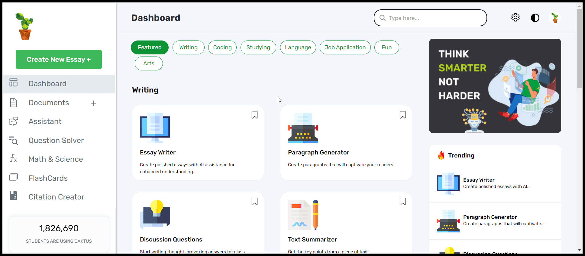Viewport: 585px width, 256px height.
Task: Open the settings gear icon
Action: (x=516, y=18)
